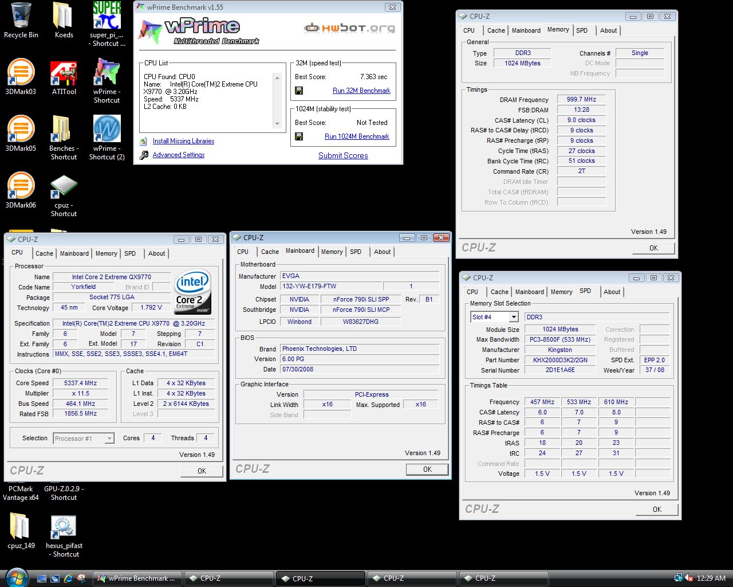733x587 pixels.
Task: Click the volume muted tray icon
Action: 689,578
